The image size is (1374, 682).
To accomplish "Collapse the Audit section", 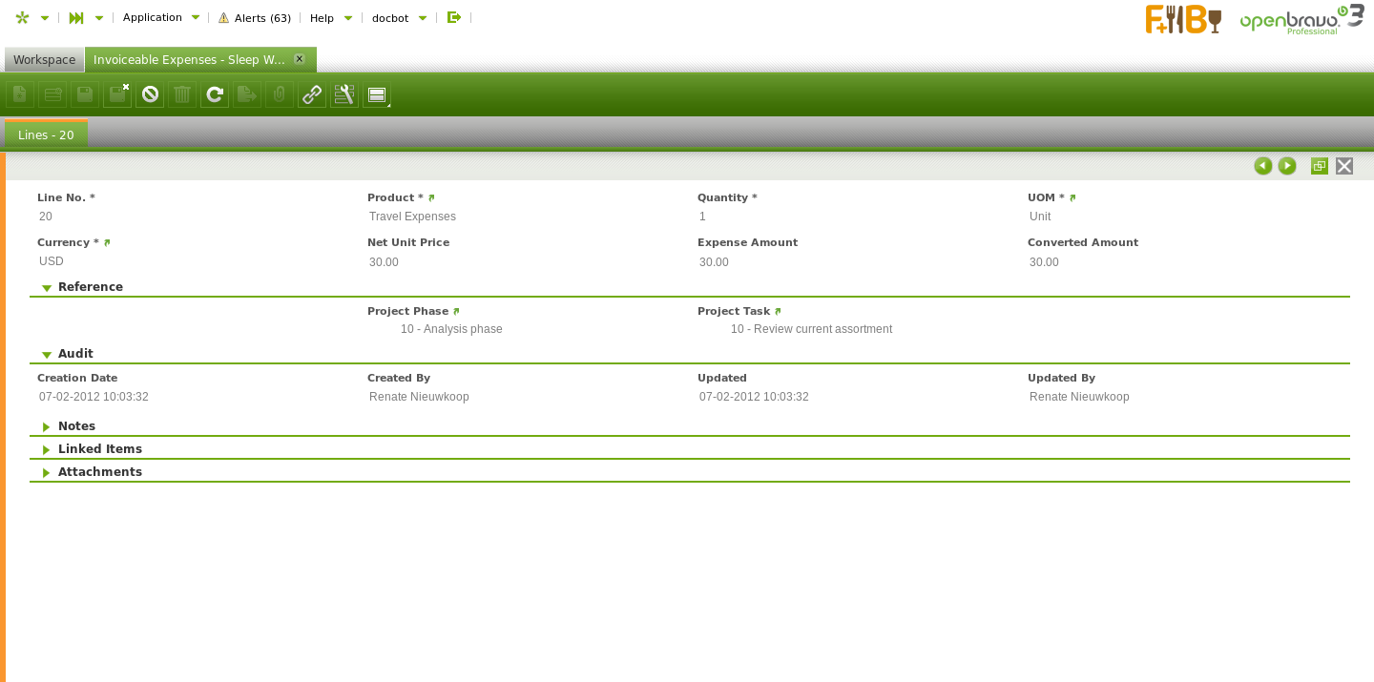I will coord(47,355).
